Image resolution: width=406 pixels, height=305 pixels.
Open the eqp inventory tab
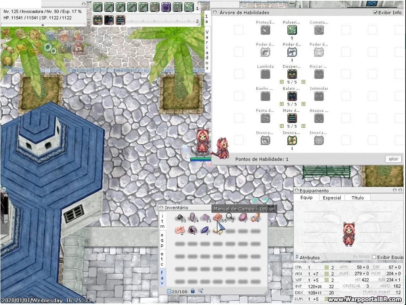[x=162, y=240]
